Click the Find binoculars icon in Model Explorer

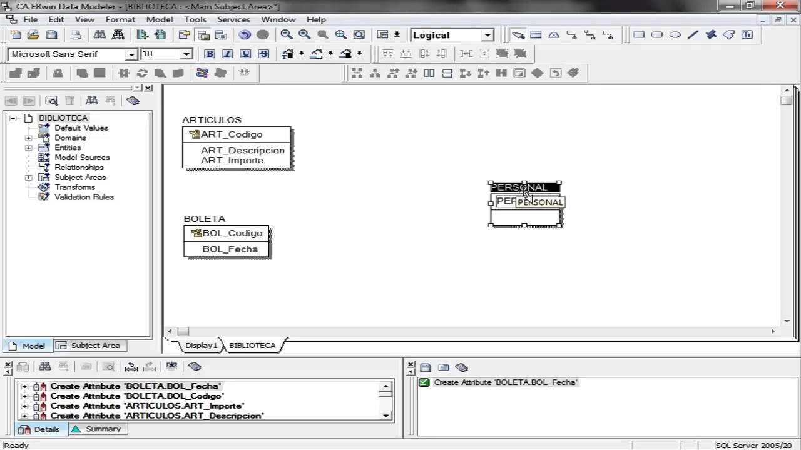point(92,101)
